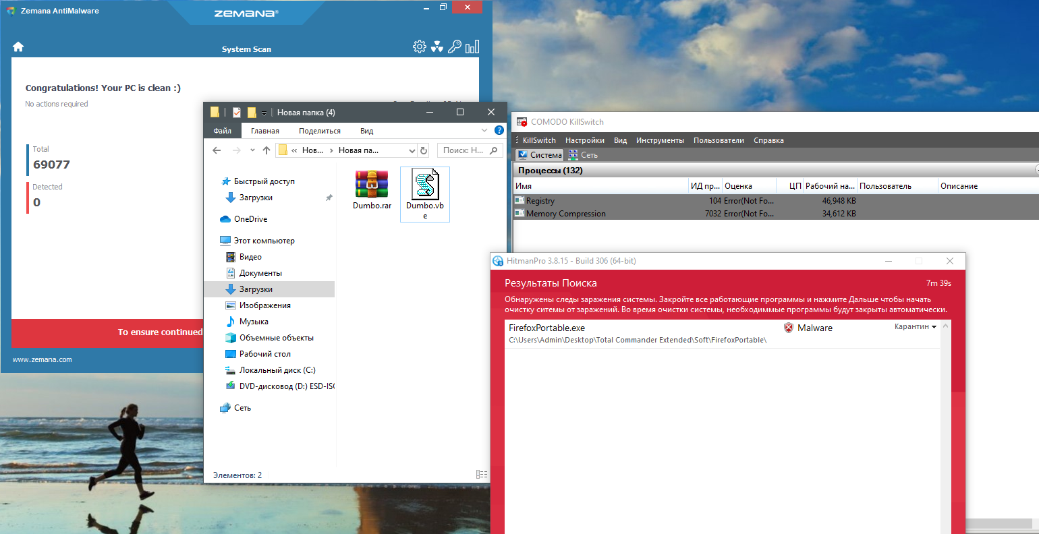Open KillSwitch menu in COMODO window
1039x534 pixels.
coord(539,140)
